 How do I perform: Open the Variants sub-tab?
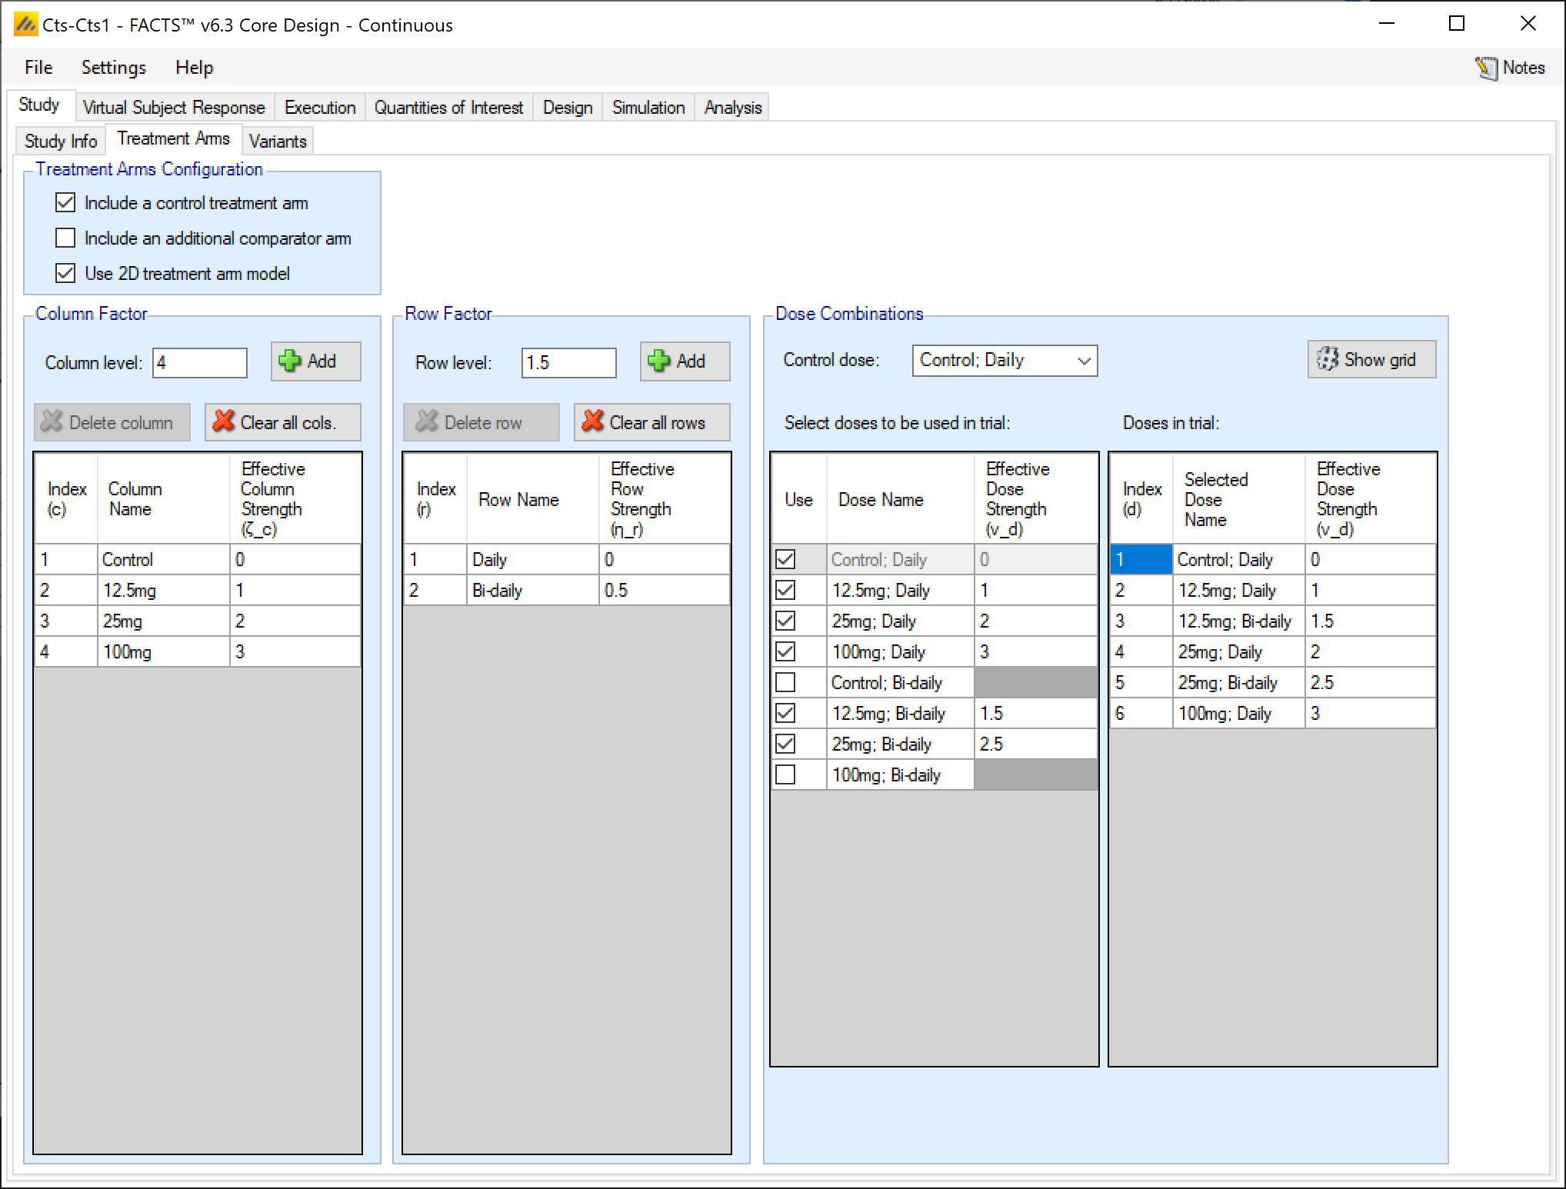pos(278,142)
